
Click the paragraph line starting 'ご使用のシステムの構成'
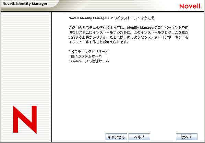(129, 27)
